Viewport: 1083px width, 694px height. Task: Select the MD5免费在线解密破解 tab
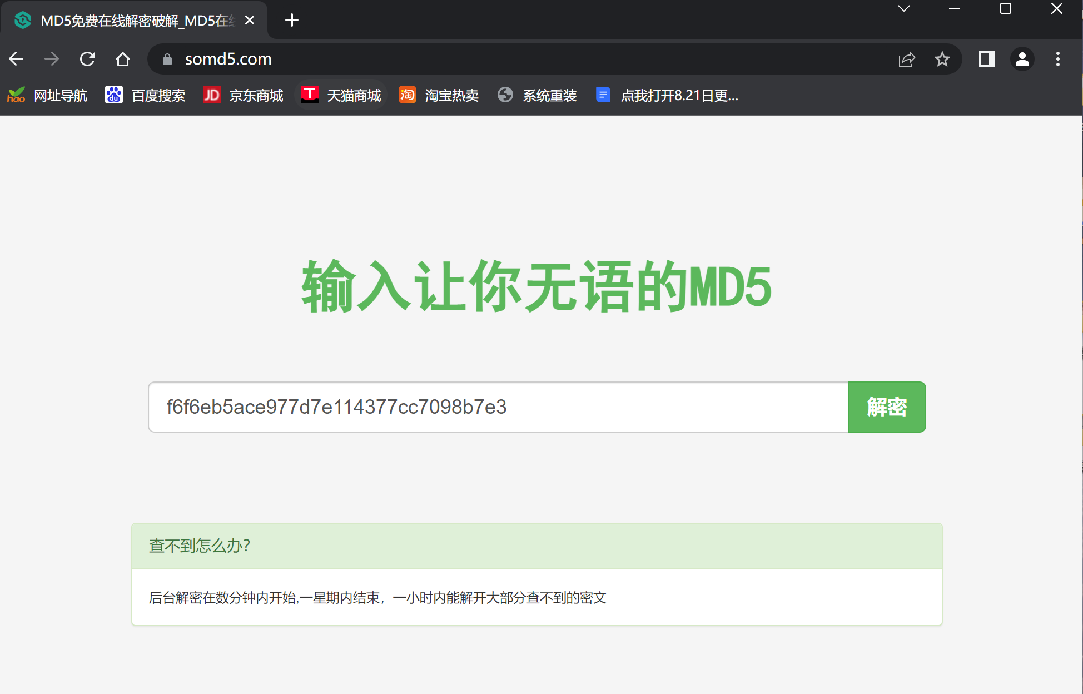(x=133, y=21)
